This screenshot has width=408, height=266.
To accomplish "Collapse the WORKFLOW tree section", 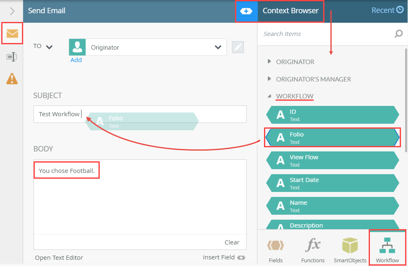I will pos(269,96).
